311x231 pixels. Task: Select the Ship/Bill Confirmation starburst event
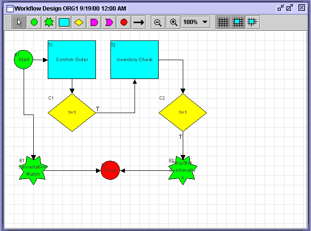click(183, 170)
